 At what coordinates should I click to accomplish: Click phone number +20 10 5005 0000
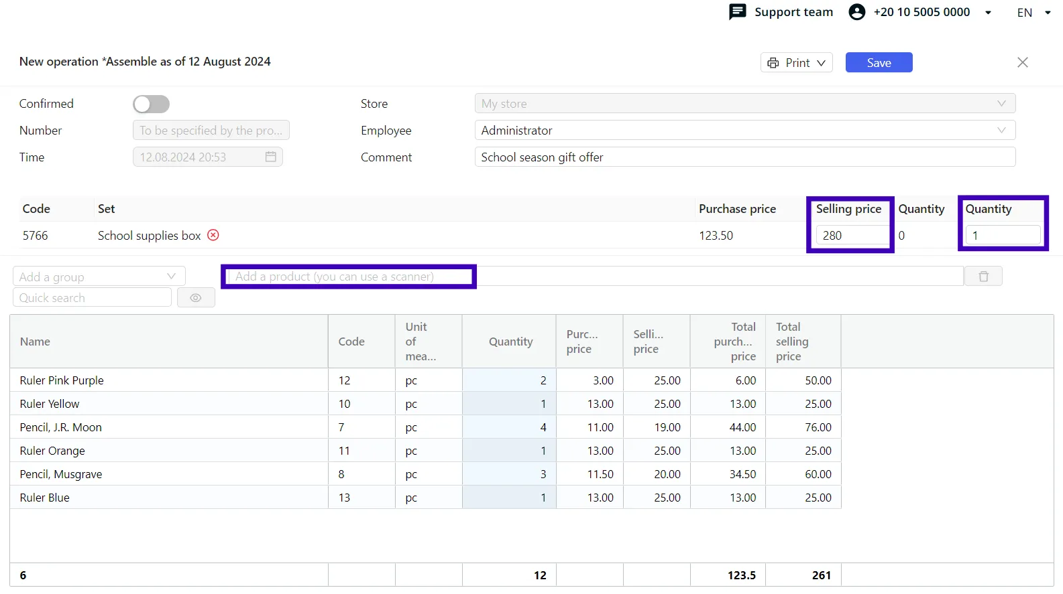(921, 12)
